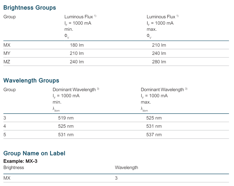Click the 519 nm minimum wavelength value

pos(66,118)
